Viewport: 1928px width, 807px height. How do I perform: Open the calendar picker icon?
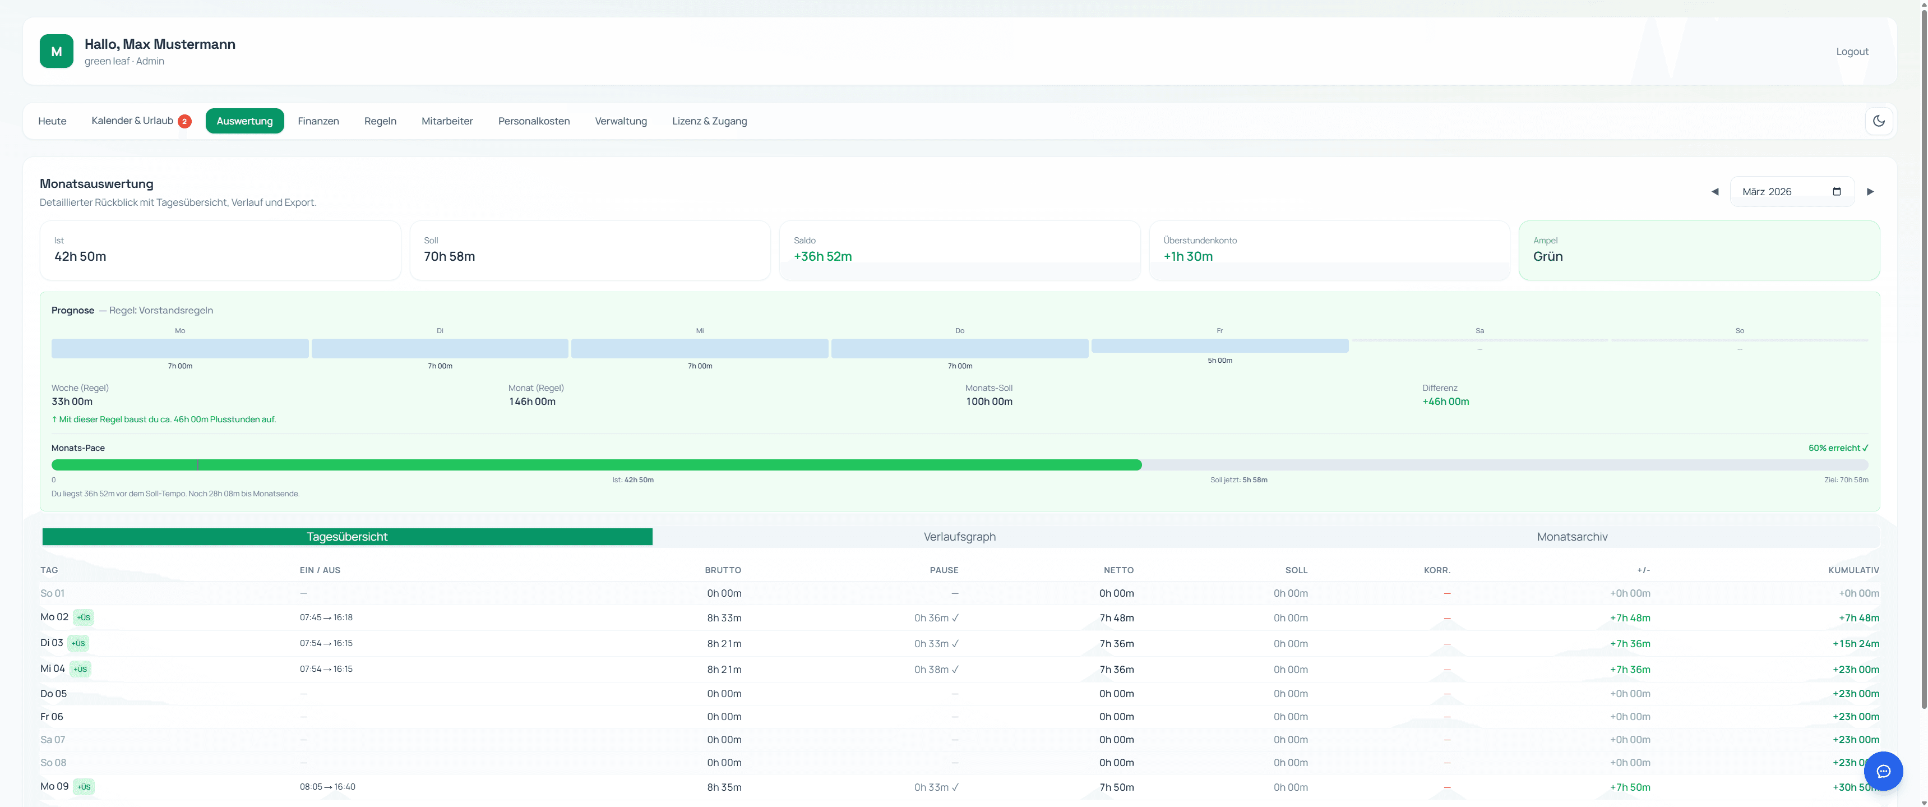click(1837, 192)
